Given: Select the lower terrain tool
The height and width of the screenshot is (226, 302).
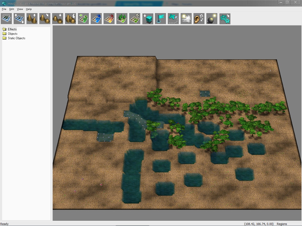Looking at the screenshot, I should coord(58,19).
